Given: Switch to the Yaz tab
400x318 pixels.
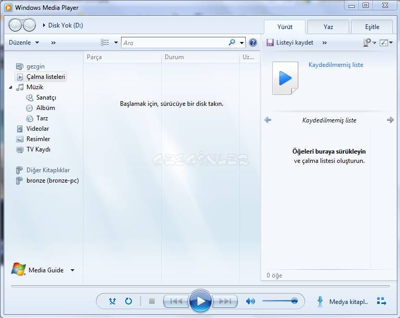Looking at the screenshot, I should coord(328,27).
